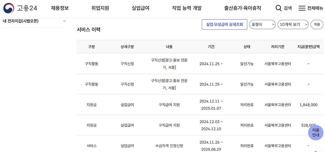325x152 pixels.
Task: Click the 수급자격 인정신청 row
Action: 169,145
